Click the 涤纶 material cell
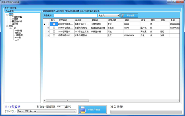185x116 pixels. [x=165, y=32]
